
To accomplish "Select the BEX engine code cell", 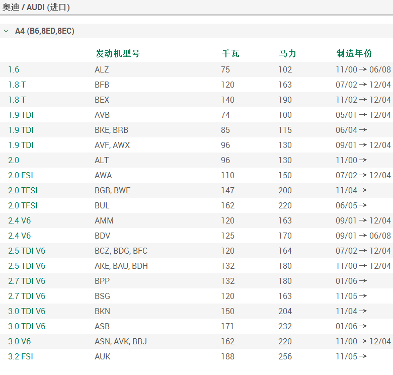I will coord(102,100).
